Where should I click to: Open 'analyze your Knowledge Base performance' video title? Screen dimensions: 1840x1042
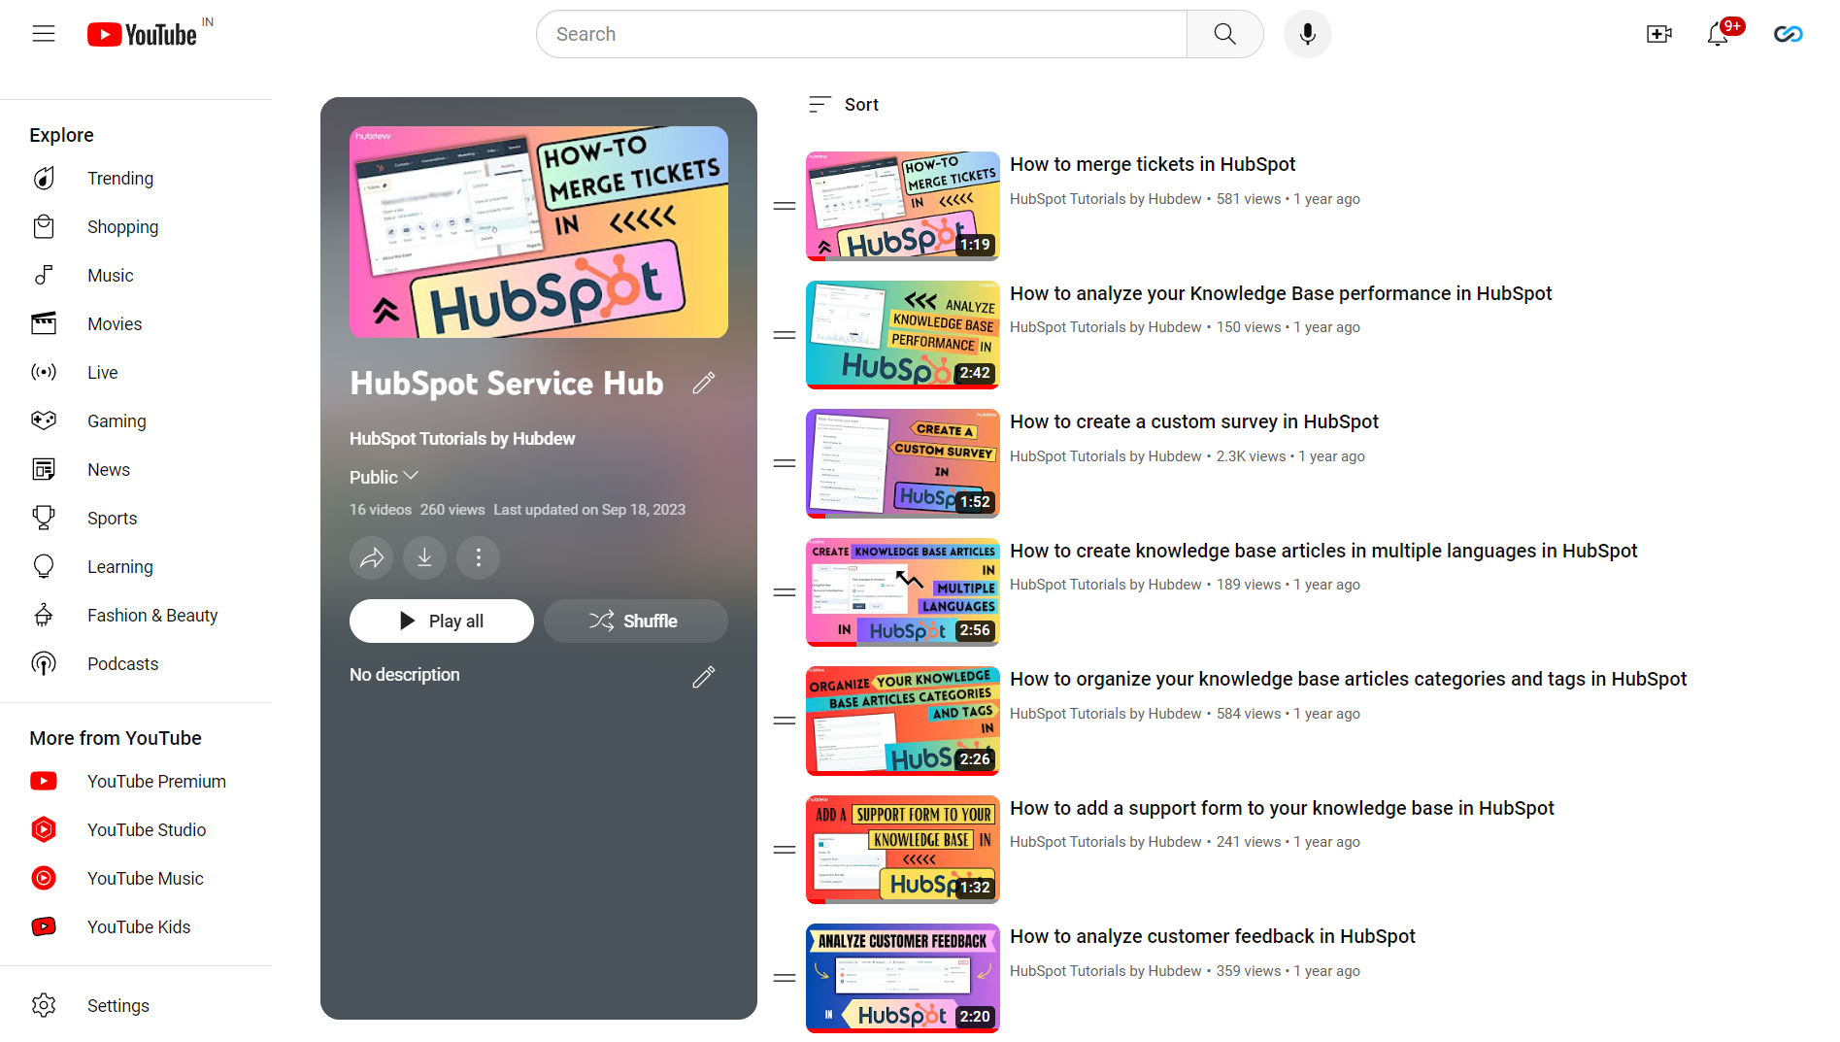[1281, 293]
